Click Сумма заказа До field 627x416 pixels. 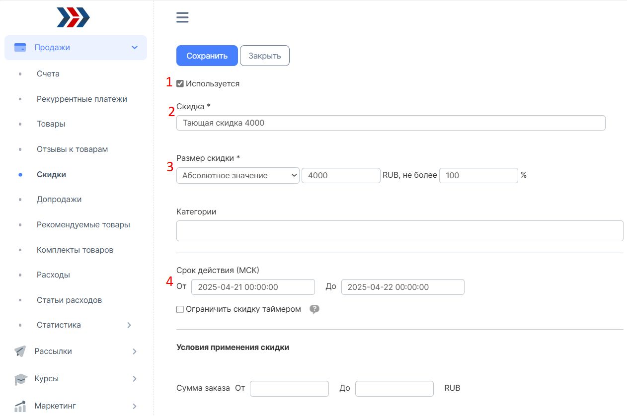pos(394,389)
